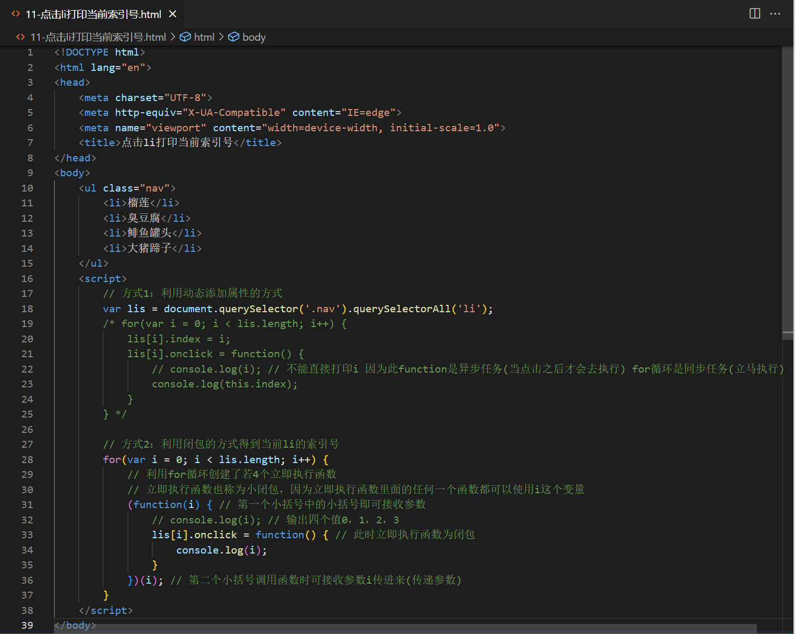Click line number 1 in the gutter
This screenshot has width=795, height=634.
tap(30, 52)
